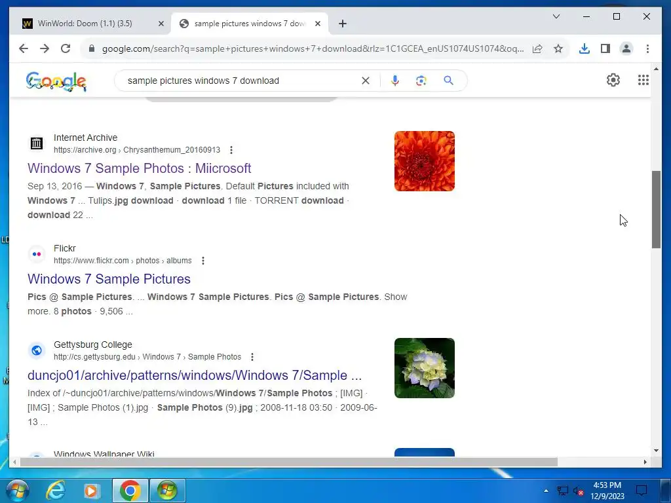Click the Internet Archive favicon
The height and width of the screenshot is (503, 671).
tap(37, 143)
